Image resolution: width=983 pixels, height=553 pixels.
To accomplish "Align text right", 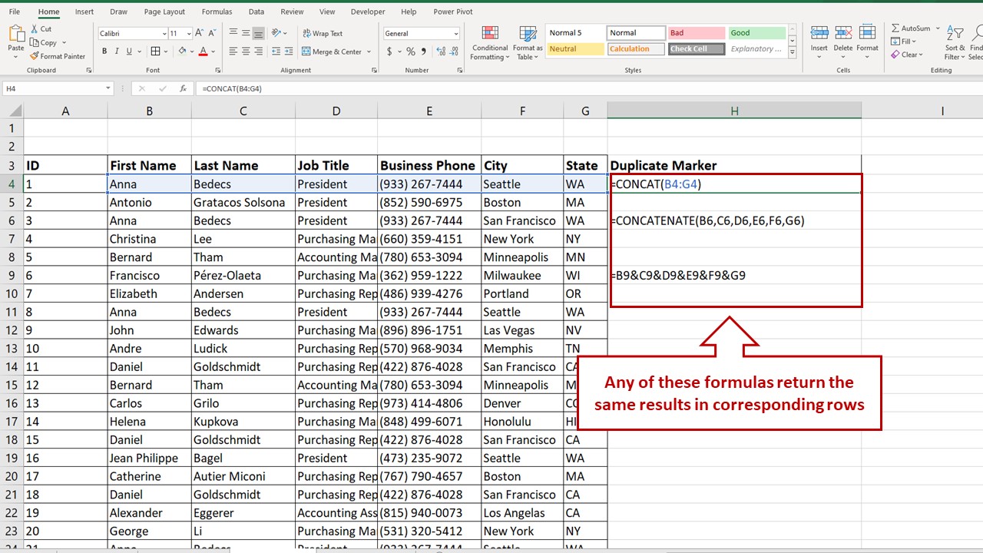I will [259, 51].
